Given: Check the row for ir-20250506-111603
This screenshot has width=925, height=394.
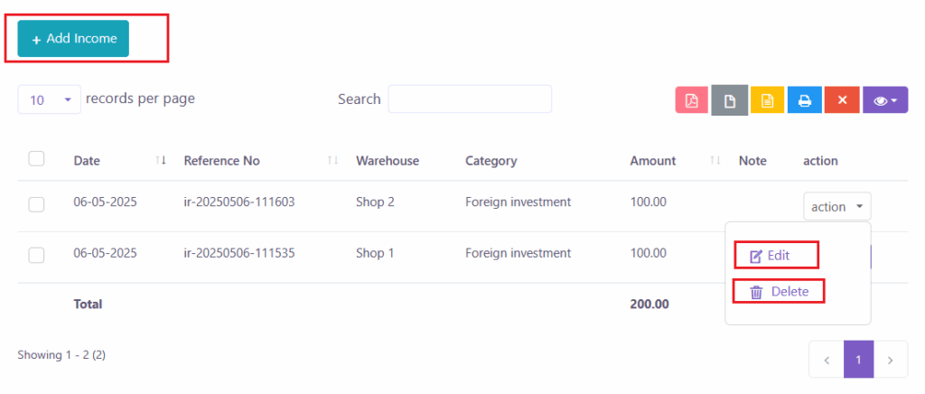Looking at the screenshot, I should (37, 204).
